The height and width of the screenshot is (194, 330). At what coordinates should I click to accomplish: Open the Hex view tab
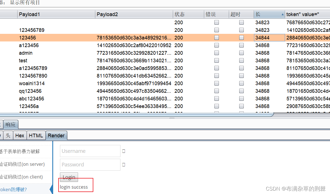tap(20, 135)
